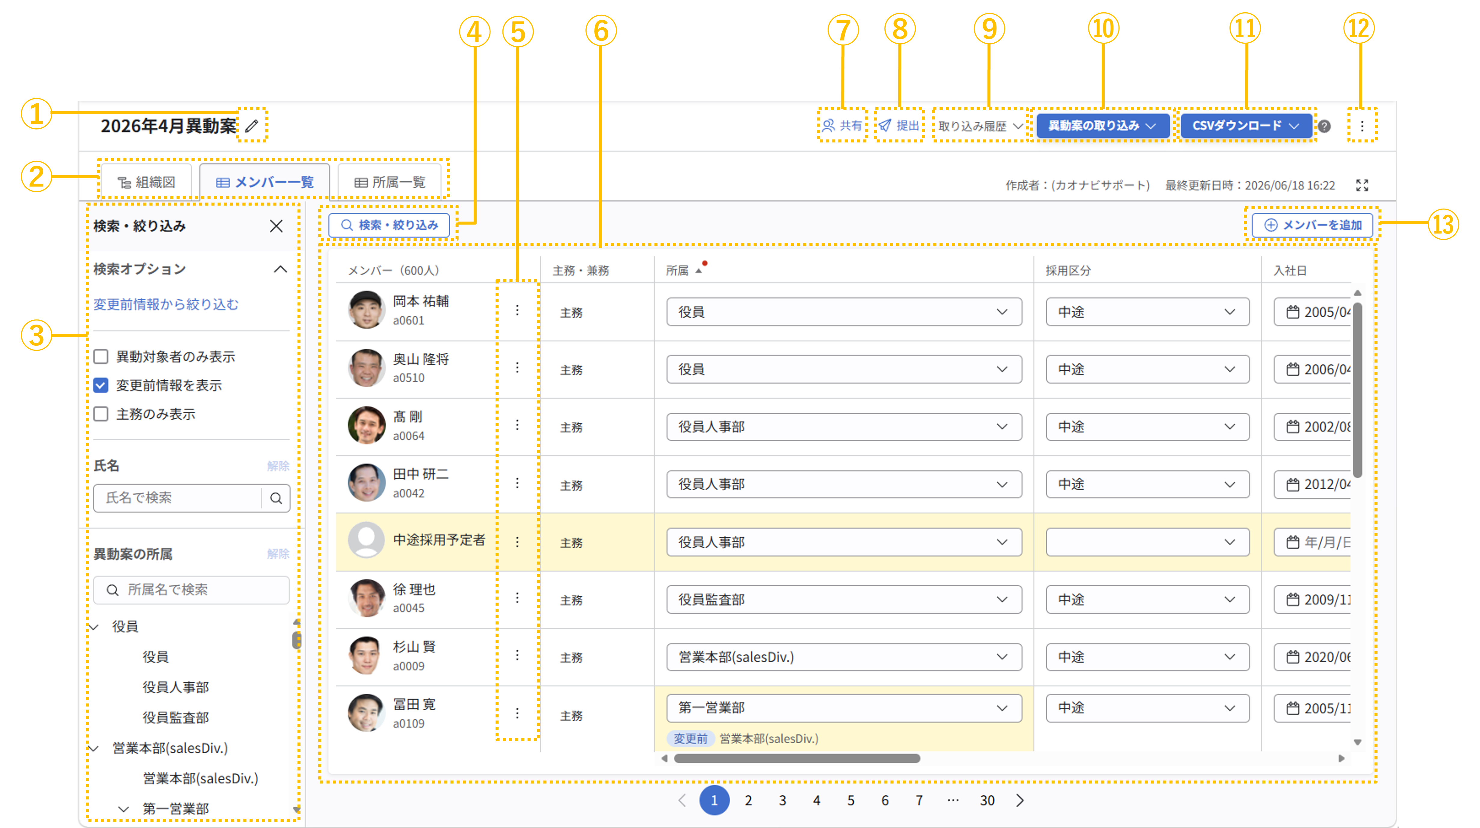The width and height of the screenshot is (1480, 828).
Task: Switch to the 所属一覧 tab
Action: click(390, 182)
